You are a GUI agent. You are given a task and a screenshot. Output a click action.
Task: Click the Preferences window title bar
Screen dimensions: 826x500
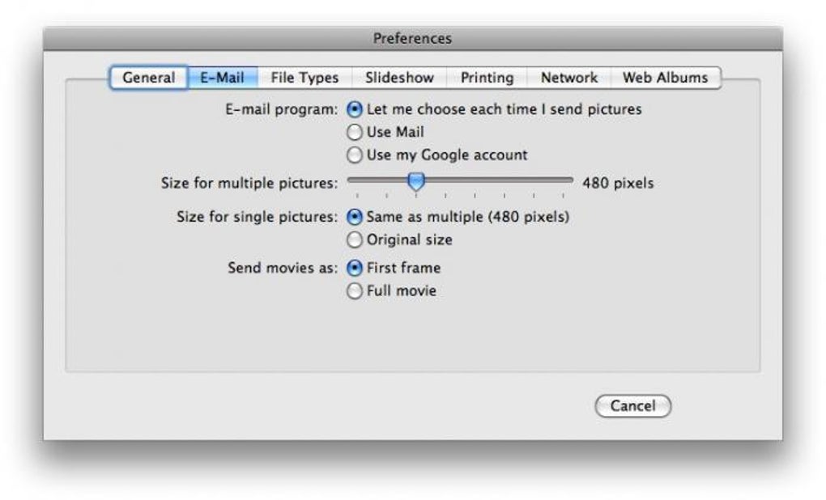coord(413,39)
